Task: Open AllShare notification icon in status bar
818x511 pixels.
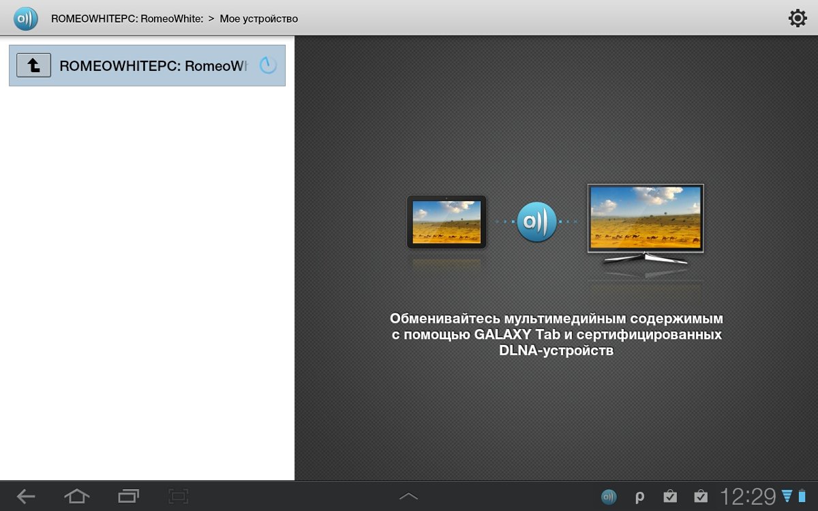Action: [x=609, y=497]
